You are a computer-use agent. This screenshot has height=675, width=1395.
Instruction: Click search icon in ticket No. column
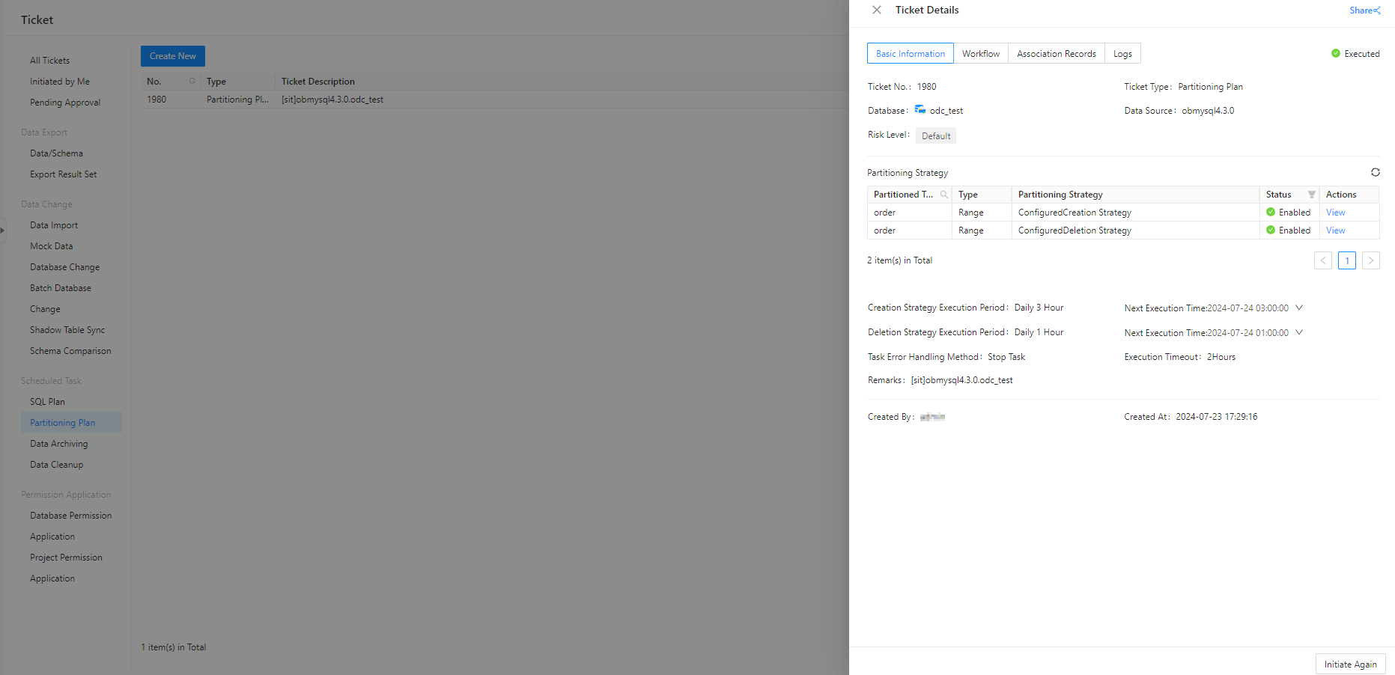192,81
